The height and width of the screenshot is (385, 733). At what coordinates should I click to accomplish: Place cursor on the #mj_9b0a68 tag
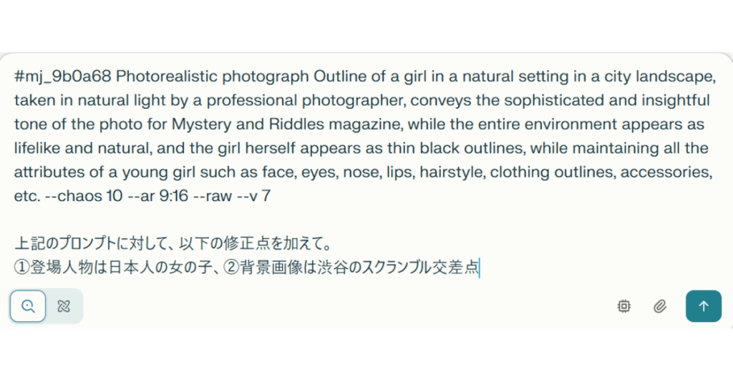point(63,76)
